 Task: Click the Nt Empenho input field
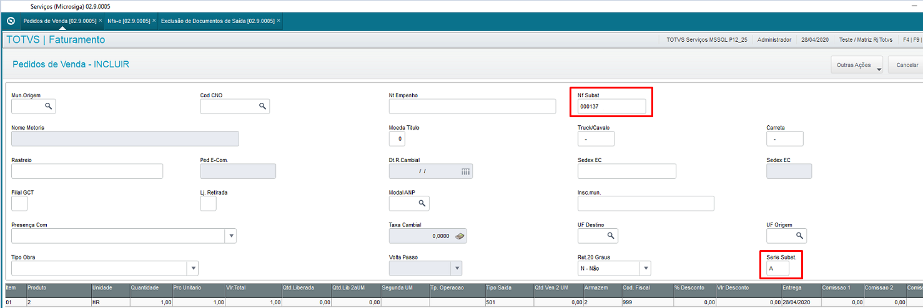[x=472, y=107]
